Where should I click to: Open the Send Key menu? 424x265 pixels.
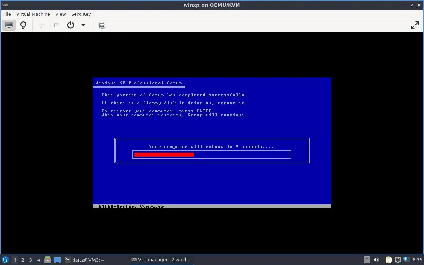(x=81, y=14)
